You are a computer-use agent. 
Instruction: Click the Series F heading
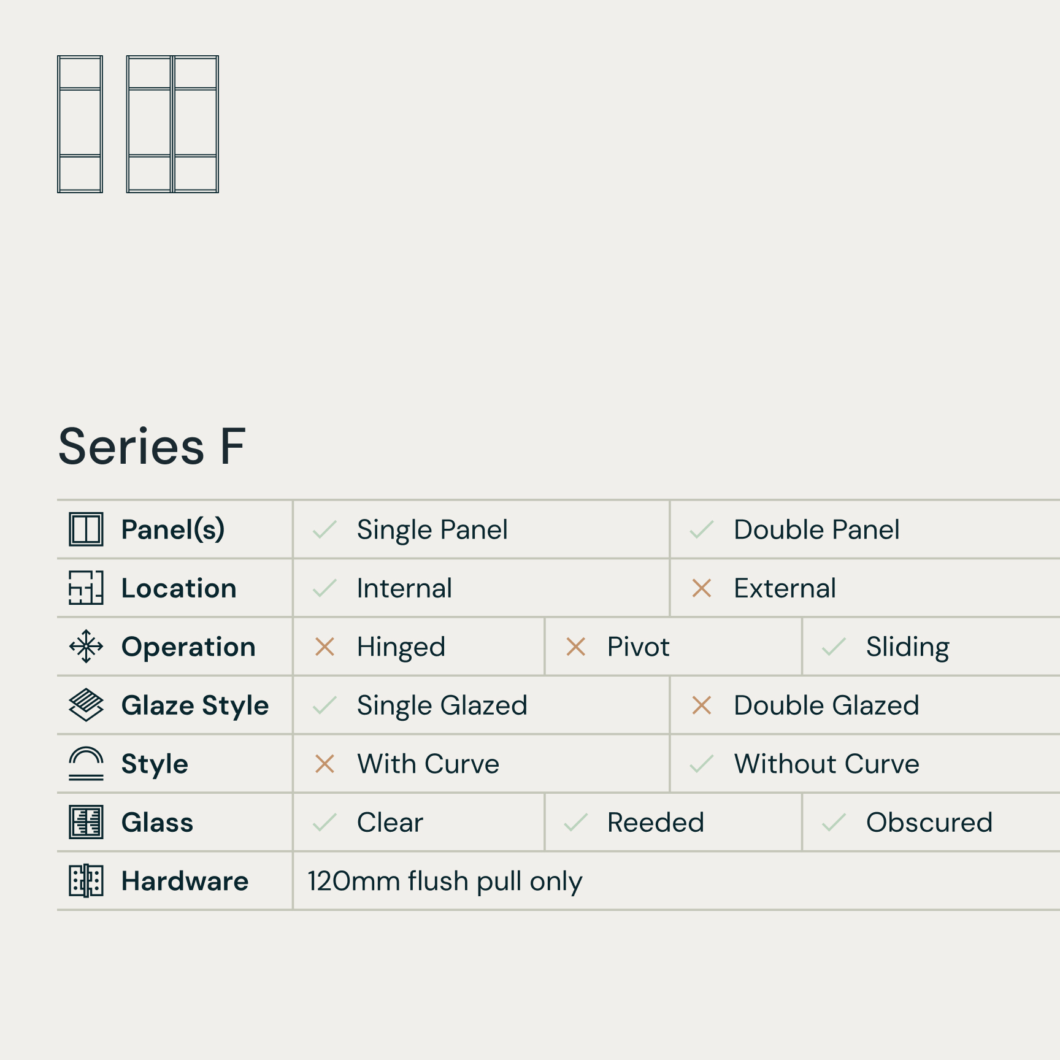[x=152, y=447]
